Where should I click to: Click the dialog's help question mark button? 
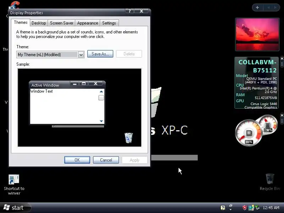tap(130, 11)
